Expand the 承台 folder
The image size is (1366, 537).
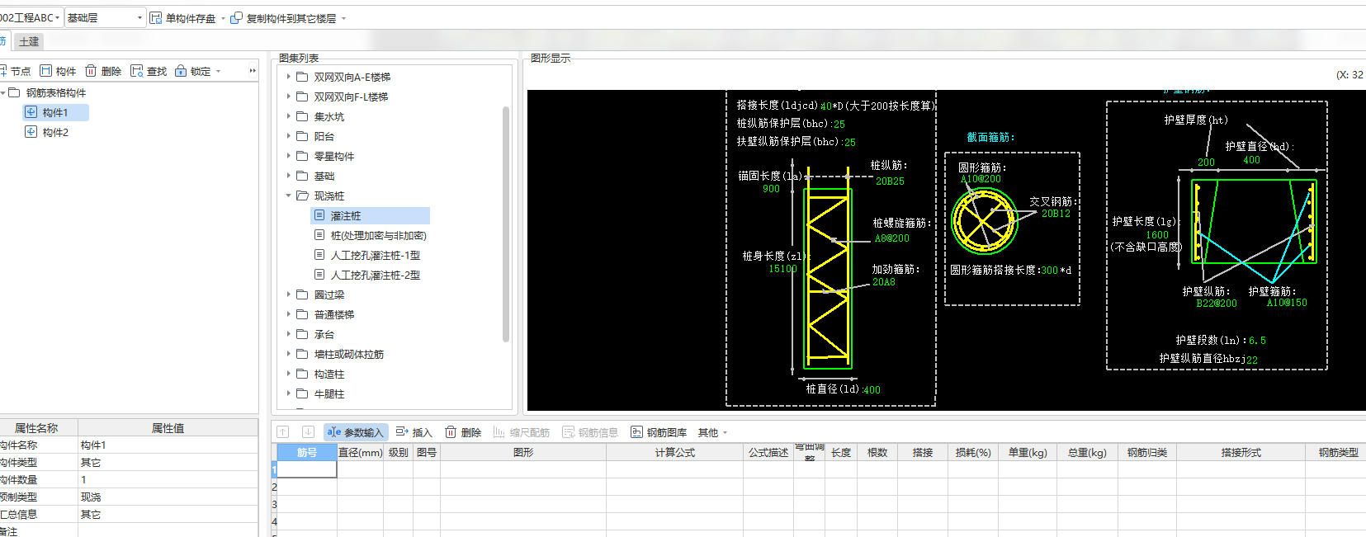coord(288,334)
